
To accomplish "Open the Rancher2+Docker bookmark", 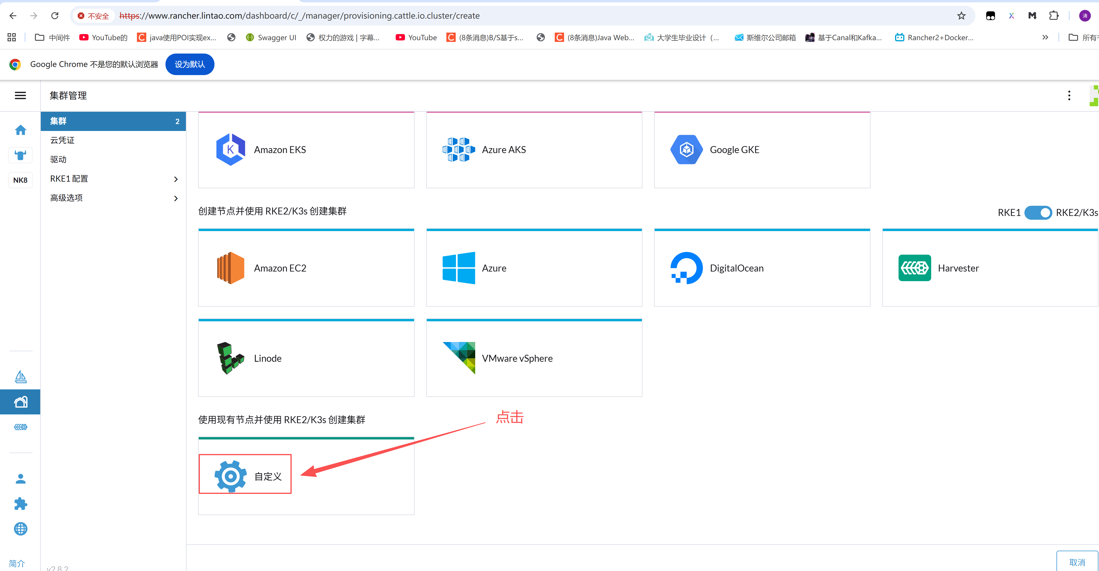I will (x=934, y=38).
